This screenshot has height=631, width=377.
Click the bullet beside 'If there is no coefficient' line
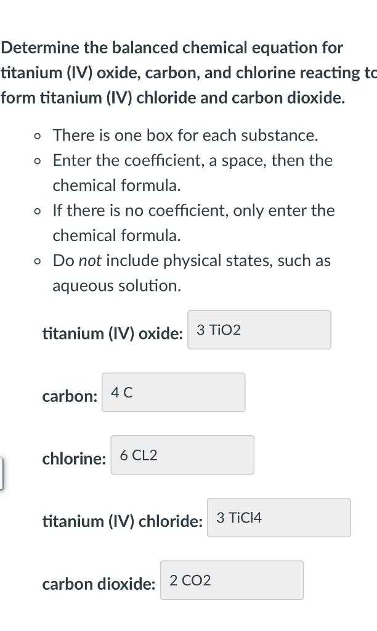(37, 211)
